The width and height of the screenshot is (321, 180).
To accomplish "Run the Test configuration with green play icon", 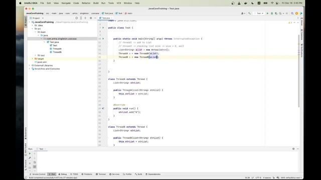I will pos(267,13).
